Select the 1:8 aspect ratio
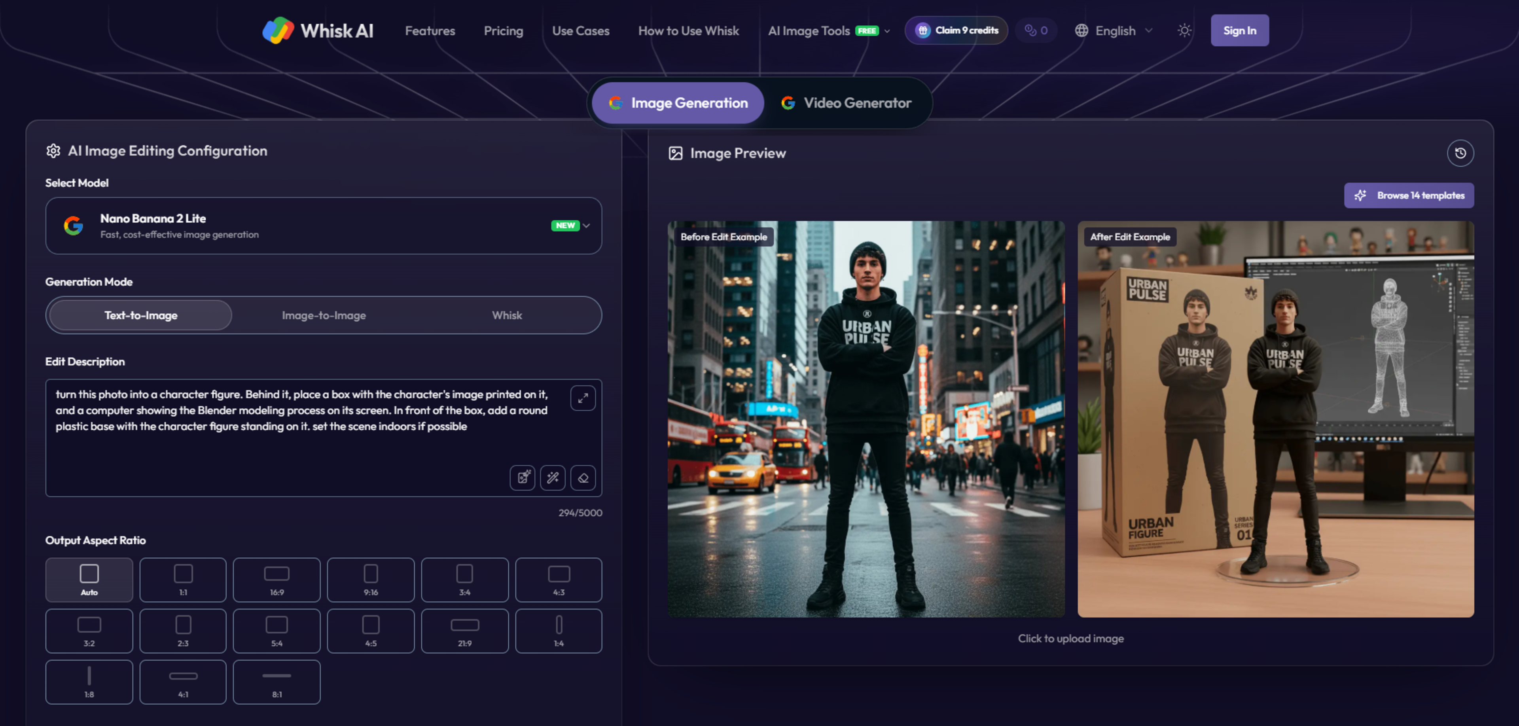This screenshot has width=1519, height=726. pos(89,682)
